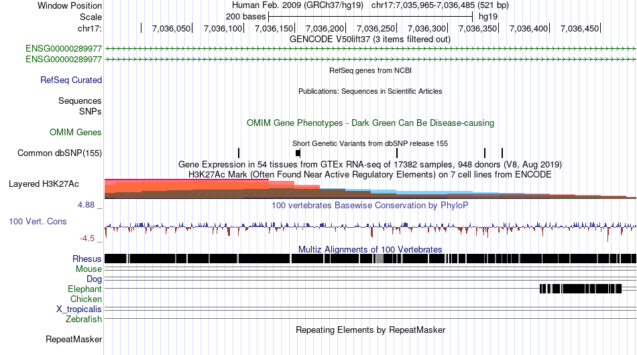Click the Elephant alignment block
The image size is (637, 355).
click(x=581, y=289)
